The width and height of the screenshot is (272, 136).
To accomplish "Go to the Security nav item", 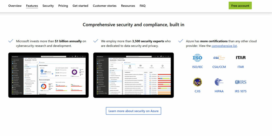I will coord(48,6).
